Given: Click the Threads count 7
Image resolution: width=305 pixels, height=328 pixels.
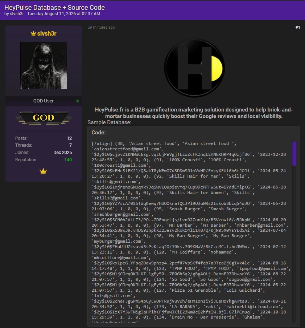Looking at the screenshot, I should [71, 145].
